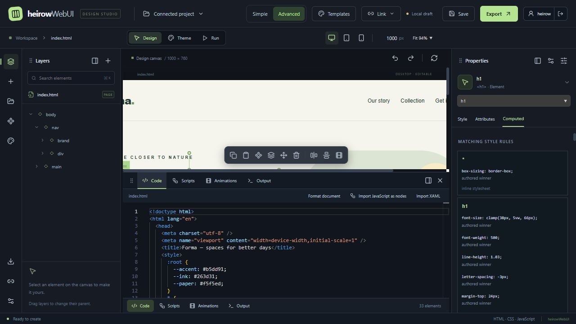Image resolution: width=576 pixels, height=324 pixels.
Task: Switch to the Computed tab
Action: coord(513,119)
